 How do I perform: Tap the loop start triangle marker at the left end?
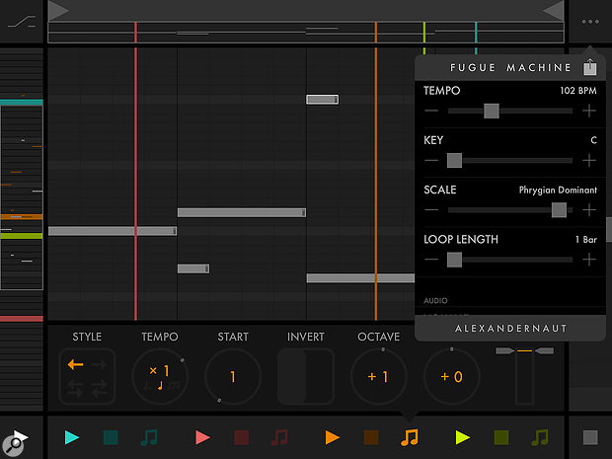coord(58,10)
